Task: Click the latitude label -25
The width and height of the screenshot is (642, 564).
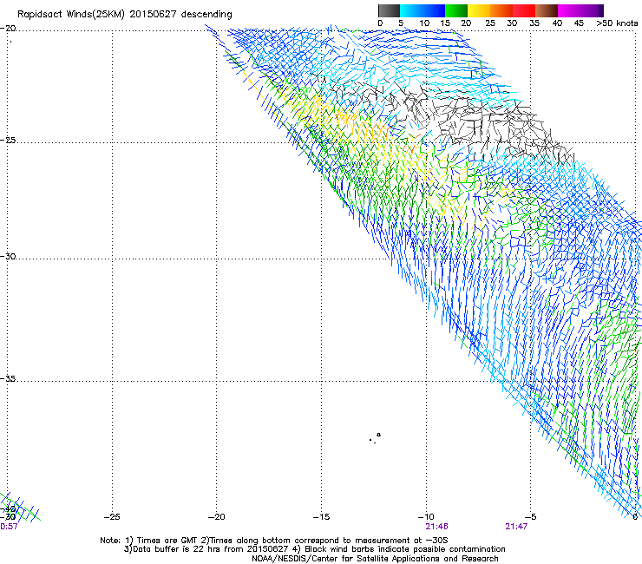Action: [8, 140]
